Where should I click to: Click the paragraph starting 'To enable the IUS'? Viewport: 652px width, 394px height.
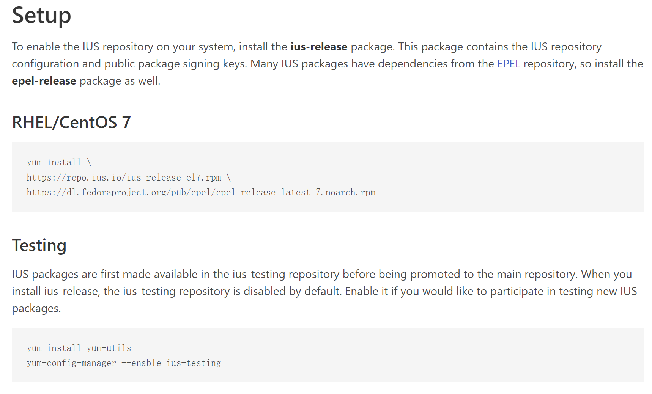(328, 64)
